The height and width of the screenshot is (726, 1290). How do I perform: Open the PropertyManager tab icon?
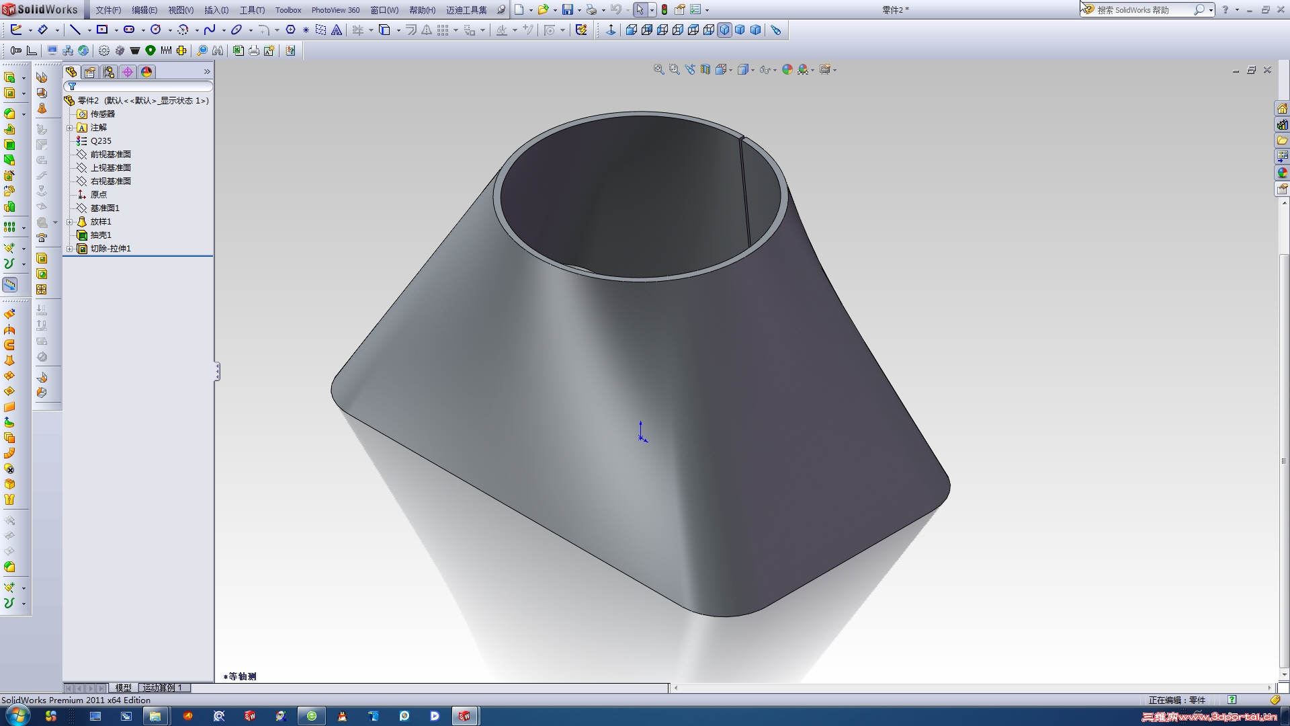[90, 72]
